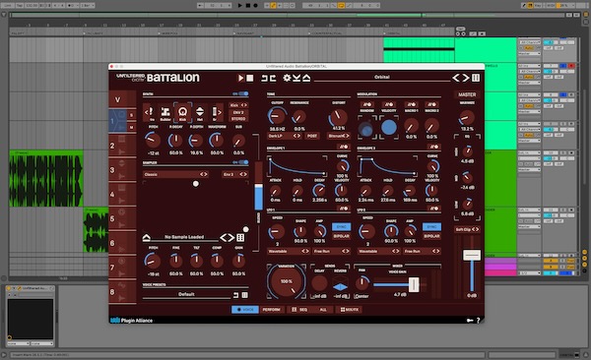This screenshot has width=591, height=360.
Task: Start playback with Battalion's play button
Action: tap(240, 78)
